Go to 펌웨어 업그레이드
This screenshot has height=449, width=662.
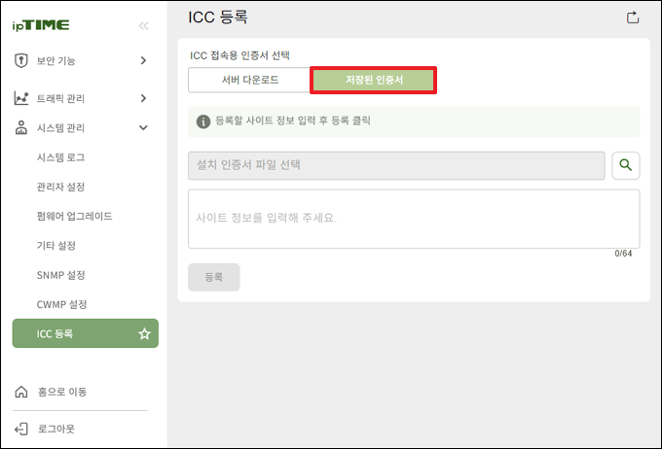point(74,216)
